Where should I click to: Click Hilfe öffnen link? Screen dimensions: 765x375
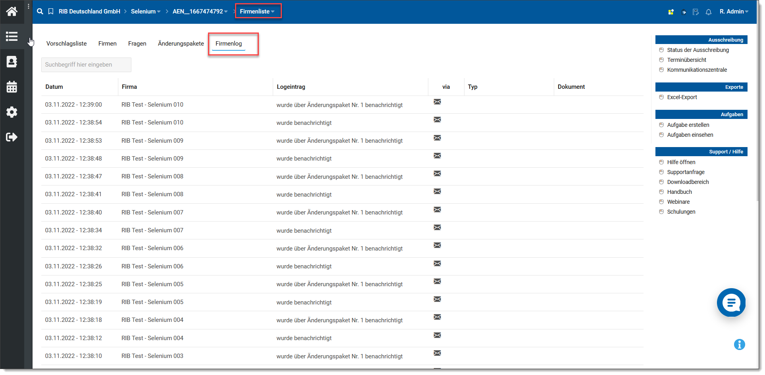click(681, 162)
